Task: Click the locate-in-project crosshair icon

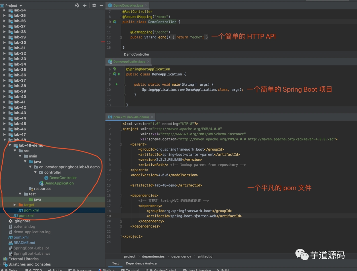Action: point(77,5)
